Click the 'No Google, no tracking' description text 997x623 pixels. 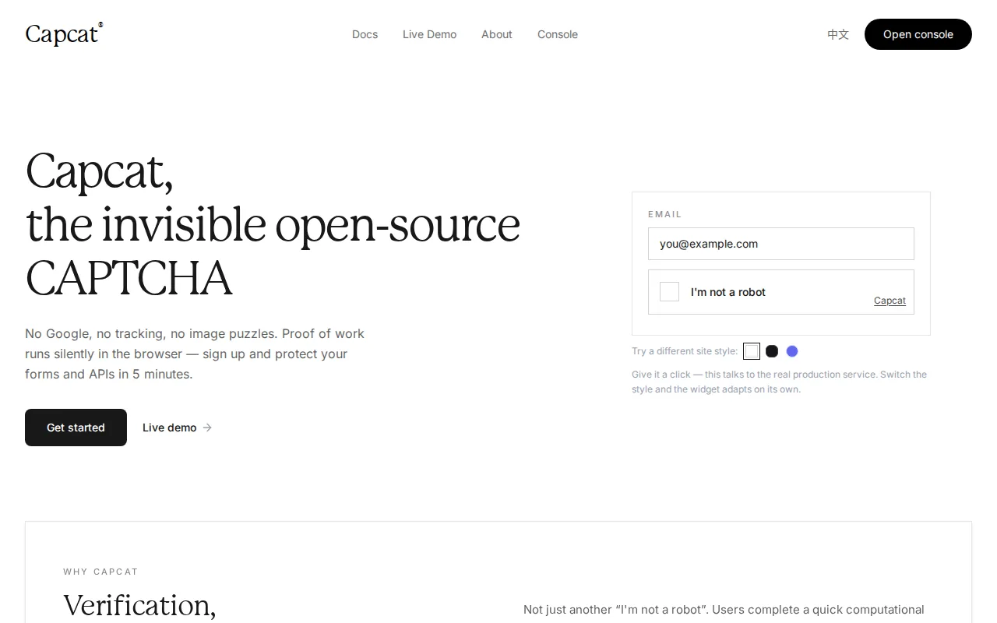pyautogui.click(x=195, y=354)
